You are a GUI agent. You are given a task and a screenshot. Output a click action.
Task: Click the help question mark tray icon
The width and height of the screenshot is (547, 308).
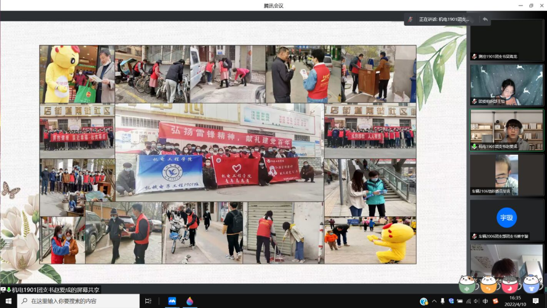423,301
